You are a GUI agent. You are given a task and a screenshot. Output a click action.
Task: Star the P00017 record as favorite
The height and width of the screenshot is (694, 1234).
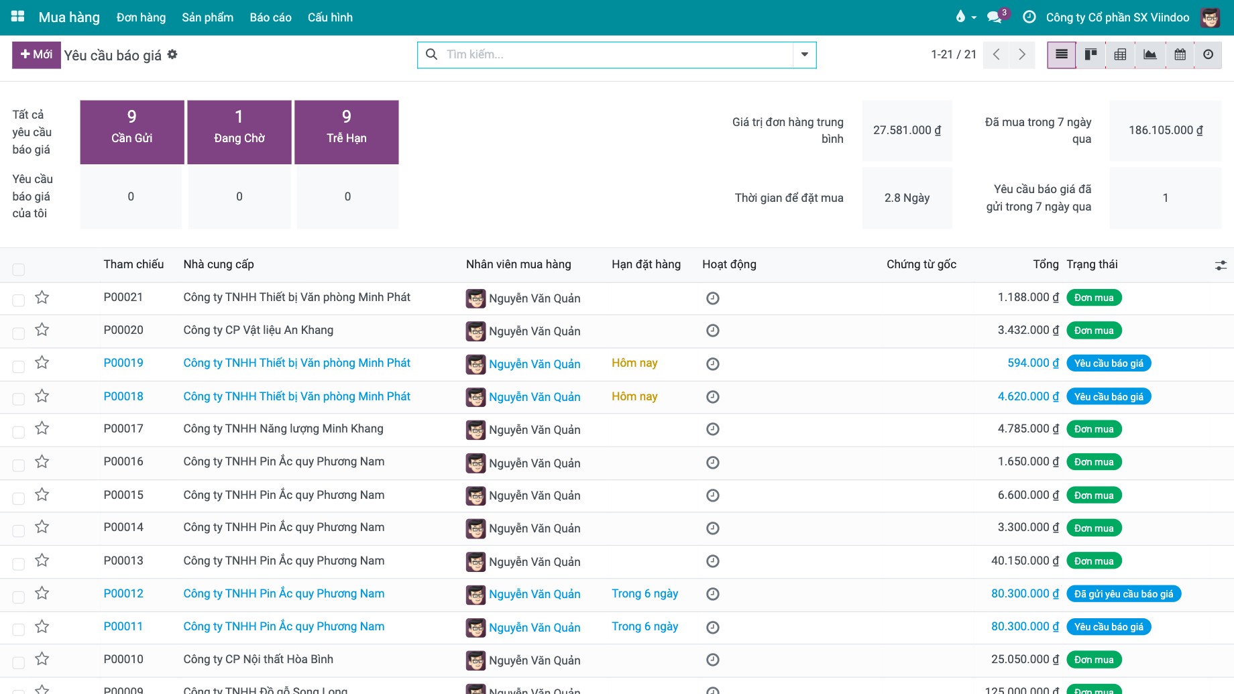pyautogui.click(x=42, y=428)
